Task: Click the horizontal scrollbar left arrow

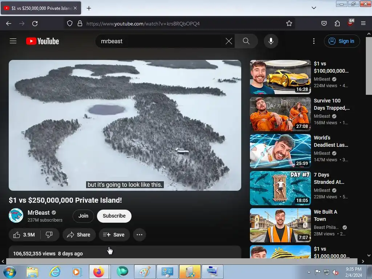Action: pyautogui.click(x=3, y=261)
